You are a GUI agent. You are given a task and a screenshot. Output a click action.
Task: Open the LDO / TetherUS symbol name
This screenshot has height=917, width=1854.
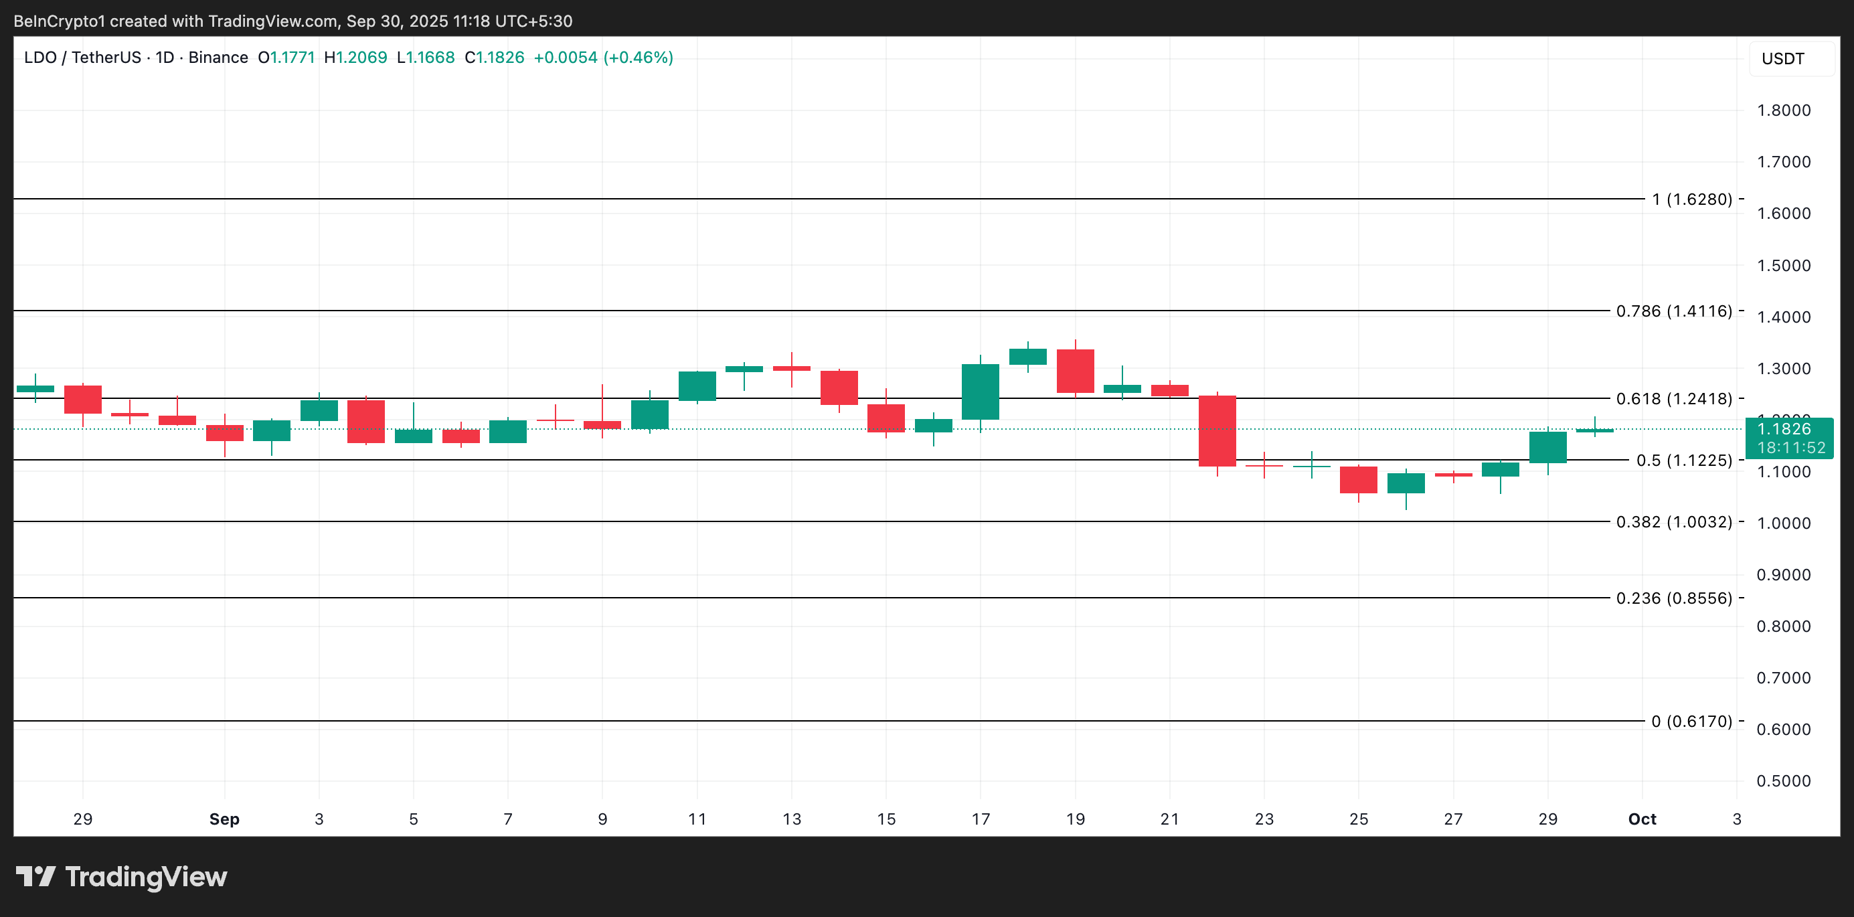tap(83, 57)
